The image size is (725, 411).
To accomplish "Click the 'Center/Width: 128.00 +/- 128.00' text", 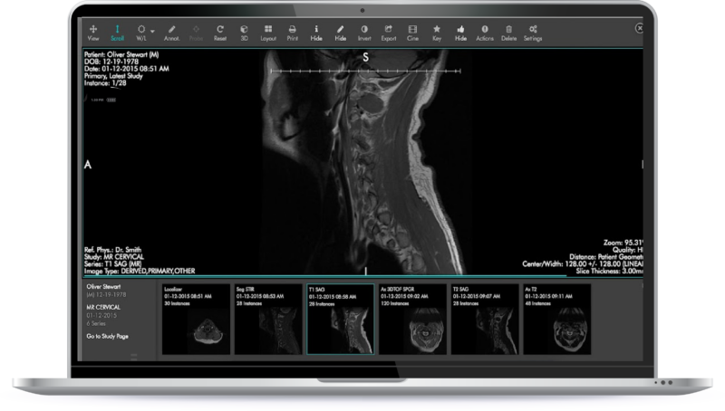I will [x=583, y=263].
